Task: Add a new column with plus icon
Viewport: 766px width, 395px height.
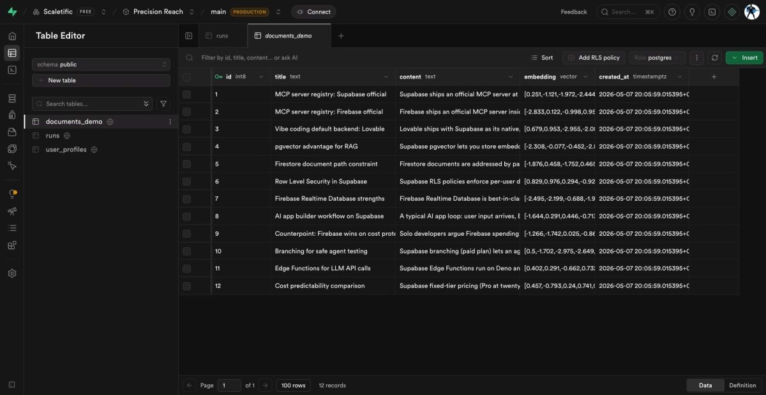Action: 714,76
